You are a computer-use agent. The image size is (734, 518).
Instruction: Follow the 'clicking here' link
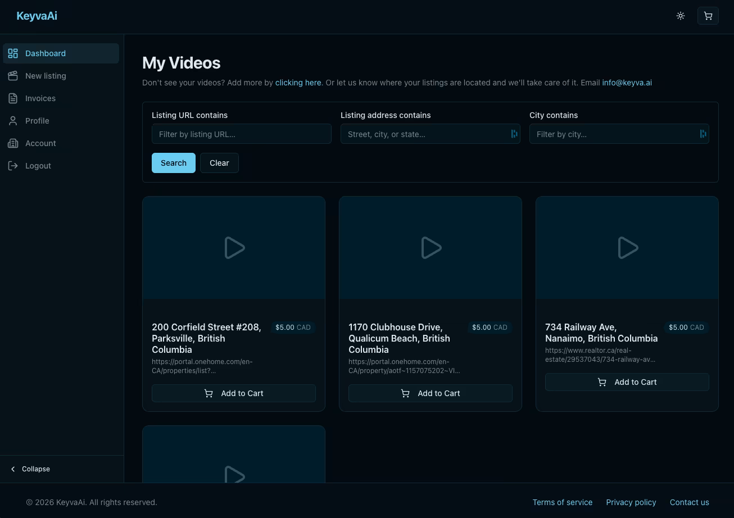pyautogui.click(x=298, y=83)
